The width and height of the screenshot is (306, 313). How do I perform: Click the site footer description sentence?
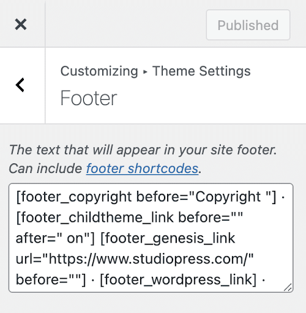pyautogui.click(x=143, y=150)
